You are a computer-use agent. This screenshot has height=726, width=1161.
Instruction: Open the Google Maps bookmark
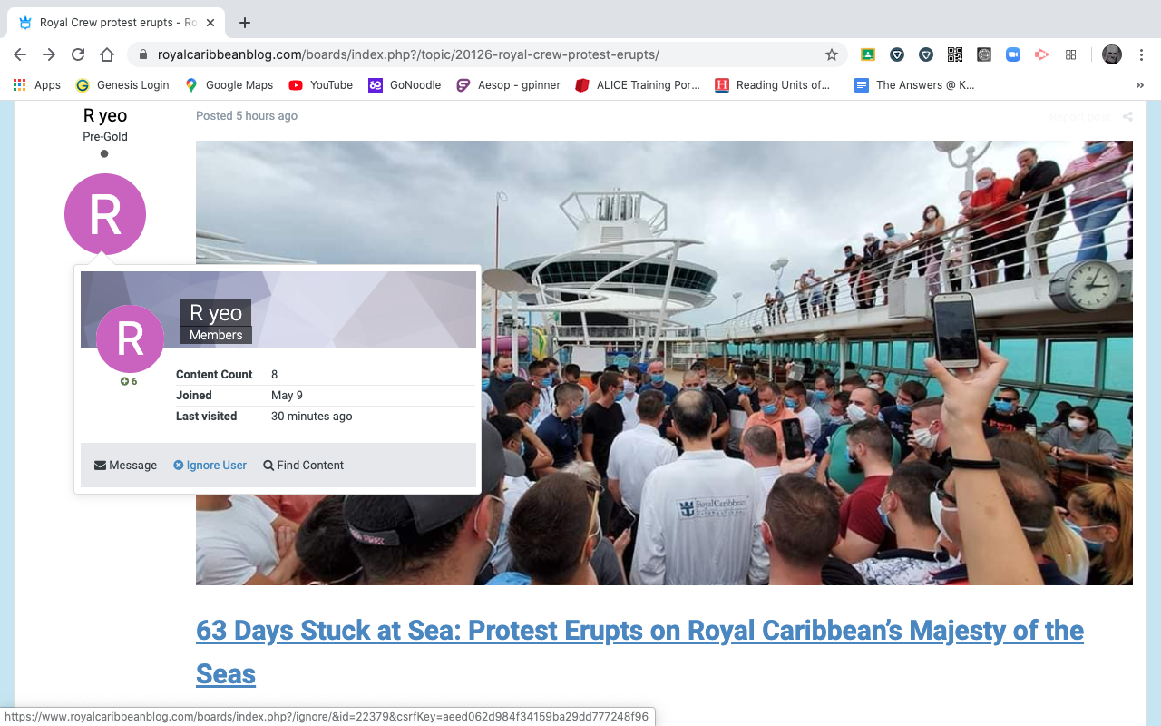coord(229,85)
